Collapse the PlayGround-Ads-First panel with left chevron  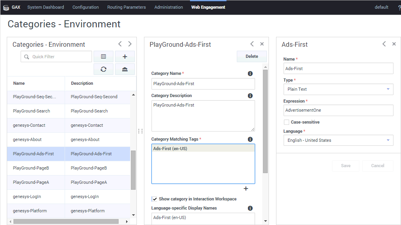click(x=252, y=44)
